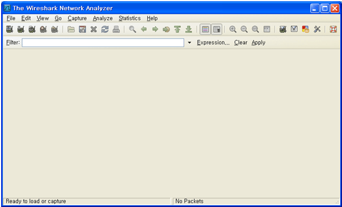
Task: Print packets with the printer icon
Action: [116, 29]
